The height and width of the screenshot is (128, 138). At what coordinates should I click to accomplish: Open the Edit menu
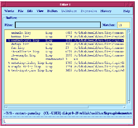click(x=30, y=11)
